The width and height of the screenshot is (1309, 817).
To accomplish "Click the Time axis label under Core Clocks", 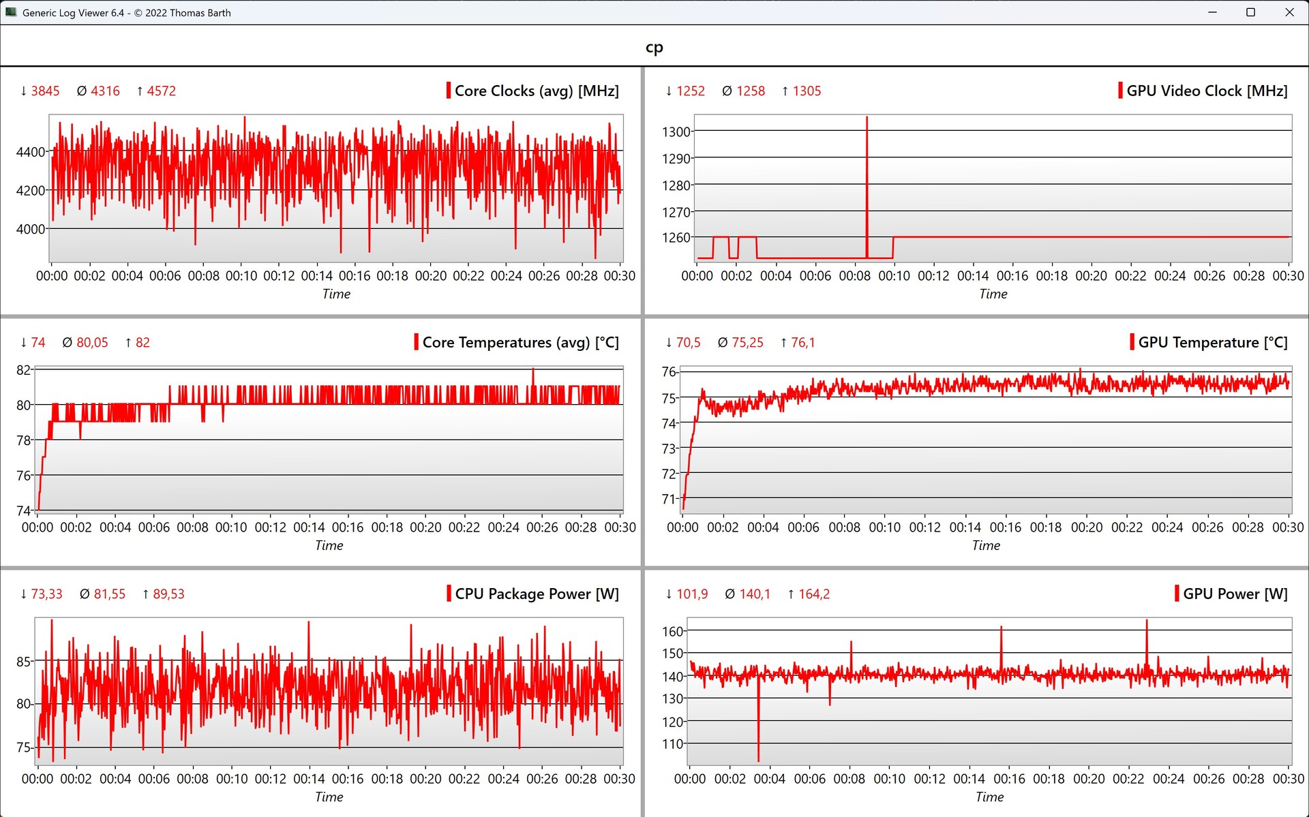I will pos(336,294).
